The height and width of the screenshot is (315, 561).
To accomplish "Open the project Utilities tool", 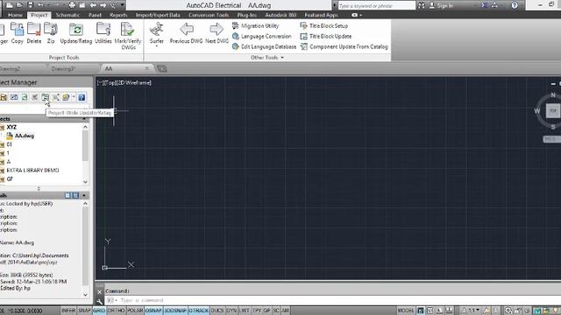I will click(x=103, y=33).
